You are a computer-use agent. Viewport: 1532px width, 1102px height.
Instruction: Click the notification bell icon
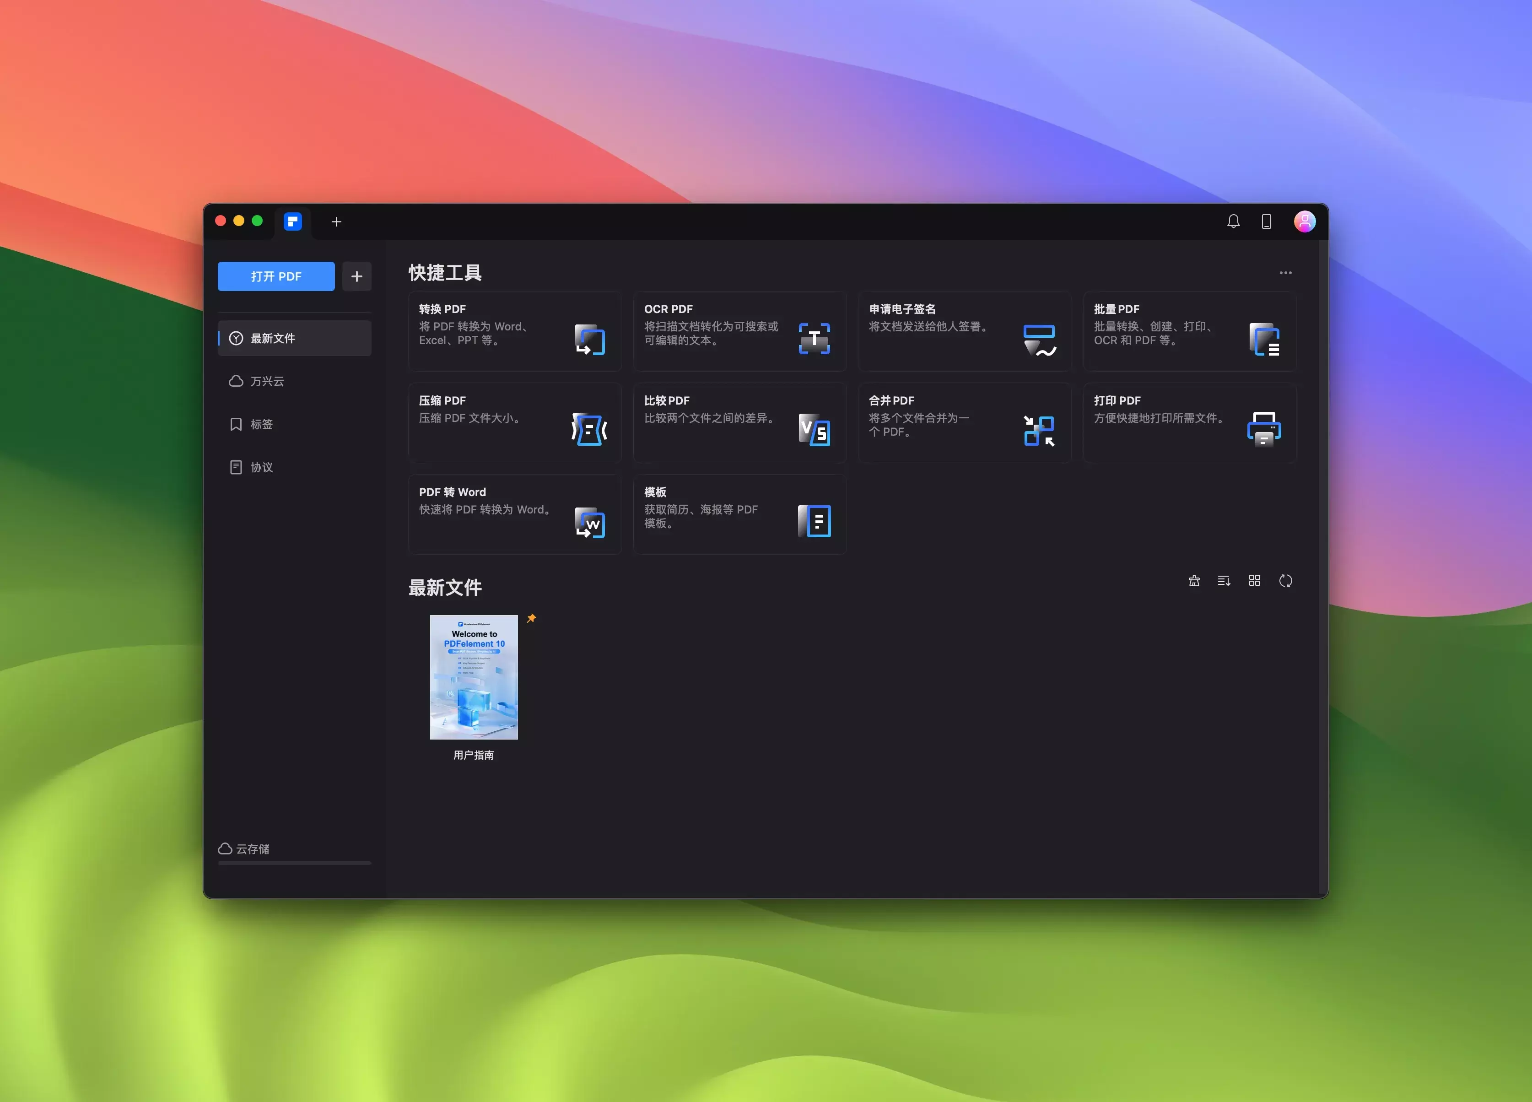(x=1233, y=221)
